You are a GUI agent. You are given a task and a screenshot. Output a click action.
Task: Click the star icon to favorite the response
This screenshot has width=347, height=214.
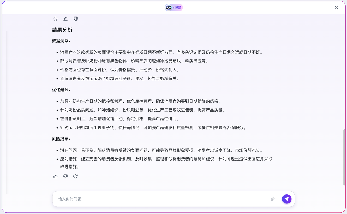(56, 19)
